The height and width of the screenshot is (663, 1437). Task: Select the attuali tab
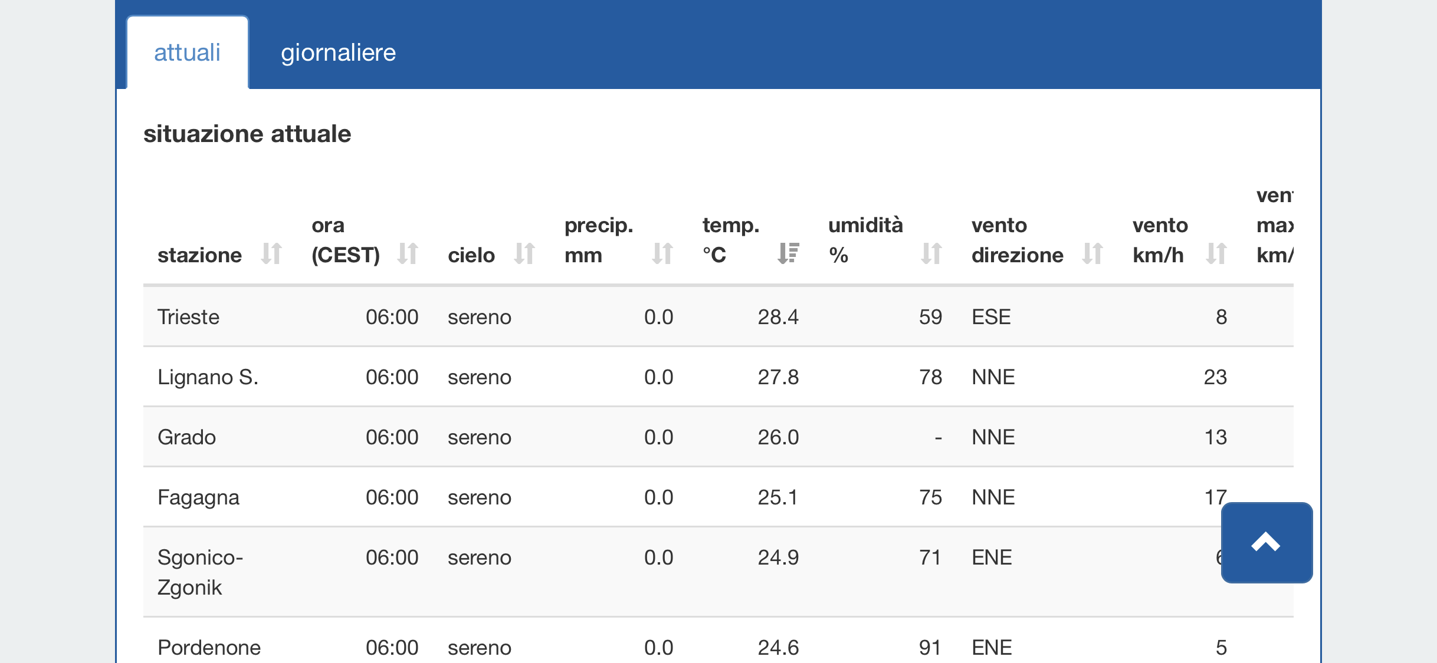point(188,52)
